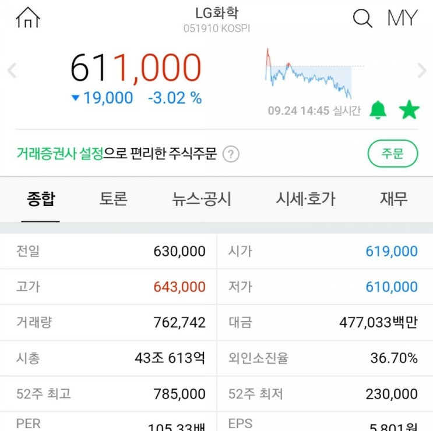Open 거래증권사 설정 link
Image resolution: width=433 pixels, height=431 pixels.
click(59, 154)
